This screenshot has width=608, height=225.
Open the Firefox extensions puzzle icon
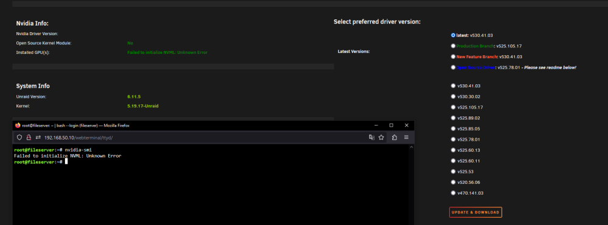pyautogui.click(x=395, y=137)
